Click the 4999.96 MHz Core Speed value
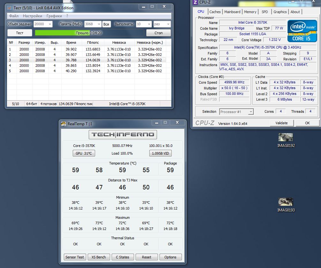 [235, 82]
